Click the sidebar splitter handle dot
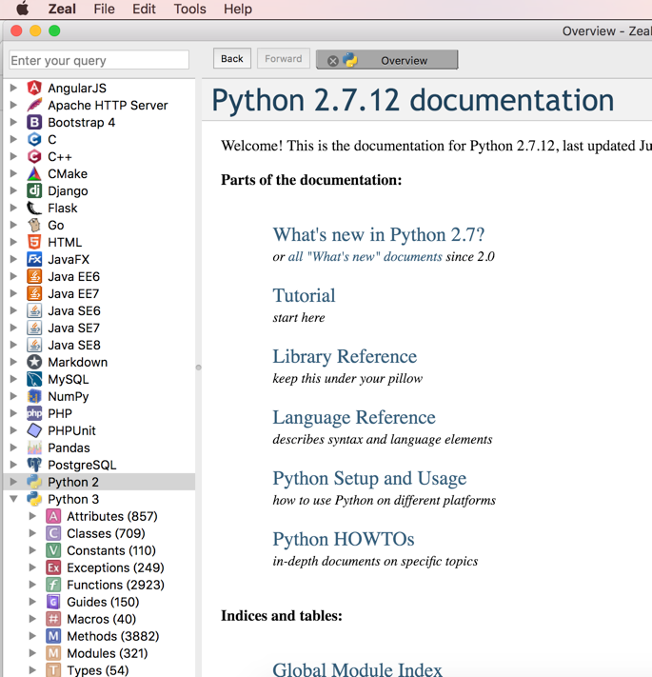652x677 pixels. [199, 368]
